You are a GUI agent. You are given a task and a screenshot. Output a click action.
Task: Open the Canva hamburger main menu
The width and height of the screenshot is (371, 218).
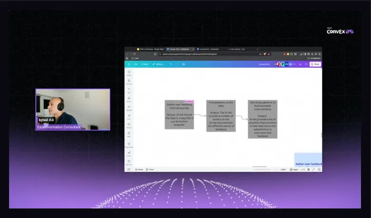point(129,64)
